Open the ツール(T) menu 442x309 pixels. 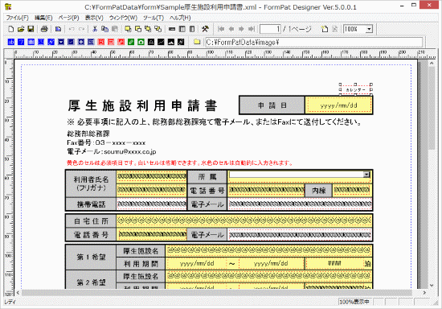[x=153, y=18]
